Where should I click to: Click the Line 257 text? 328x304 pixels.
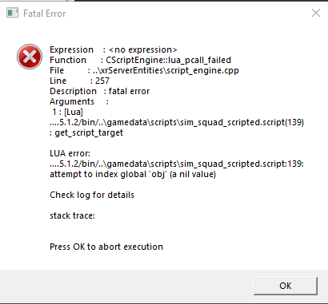pos(79,81)
